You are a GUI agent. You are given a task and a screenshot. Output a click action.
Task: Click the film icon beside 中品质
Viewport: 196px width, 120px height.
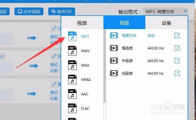(x=114, y=61)
